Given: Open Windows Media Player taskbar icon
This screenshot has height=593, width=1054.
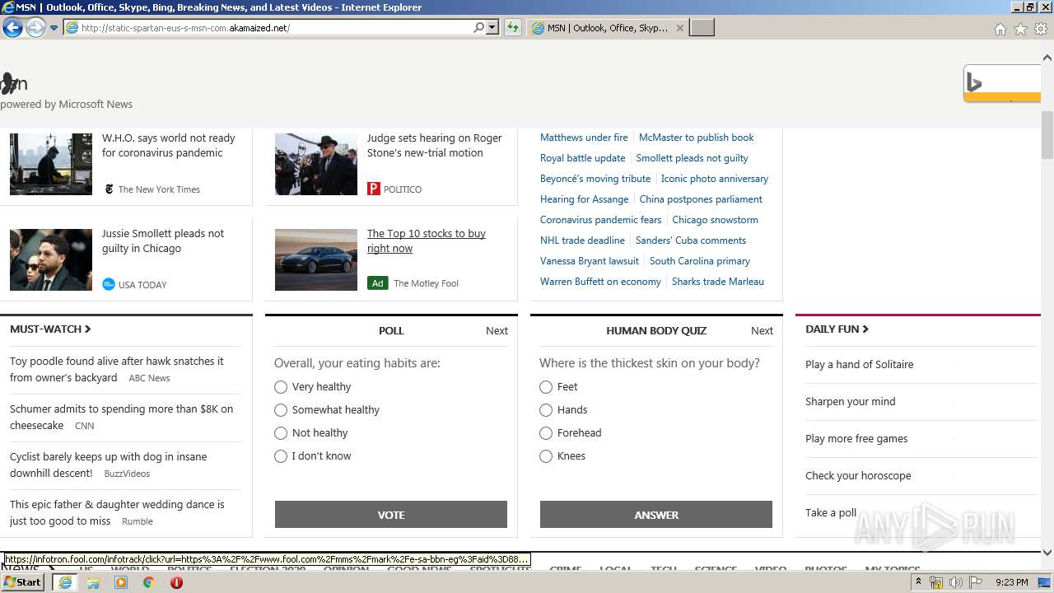Looking at the screenshot, I should pos(121,582).
